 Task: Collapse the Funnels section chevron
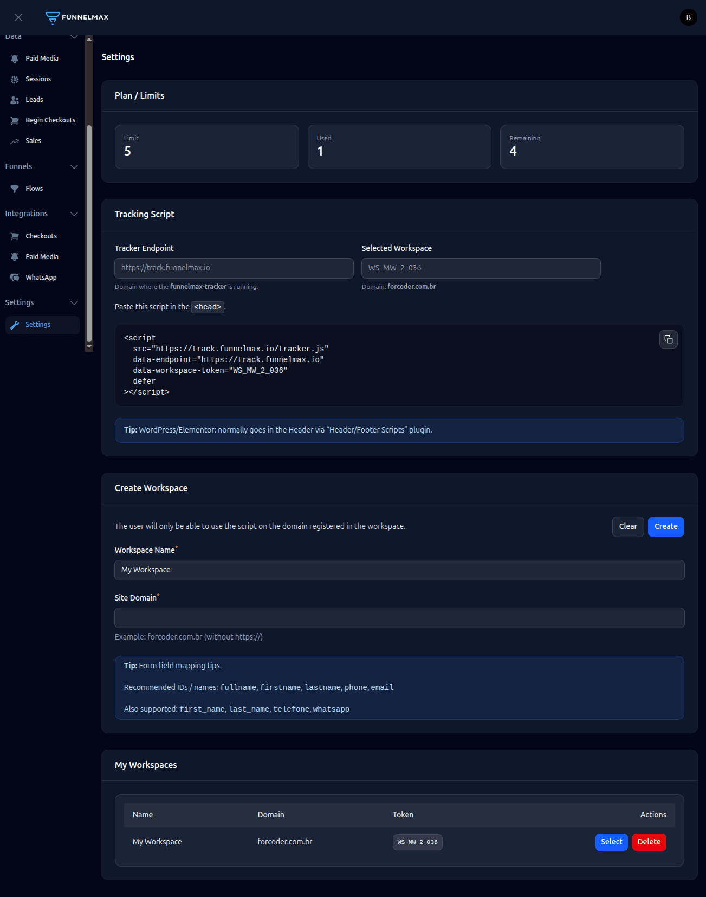click(x=74, y=166)
